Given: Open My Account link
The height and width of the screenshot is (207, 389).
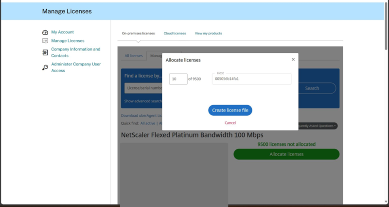Looking at the screenshot, I should tap(63, 32).
